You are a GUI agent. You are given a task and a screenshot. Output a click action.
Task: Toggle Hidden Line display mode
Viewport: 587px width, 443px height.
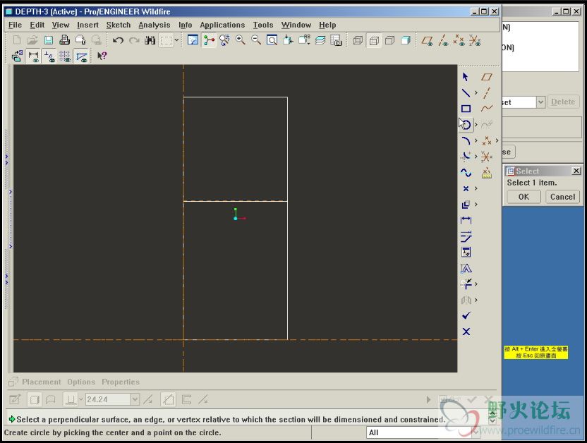click(374, 40)
